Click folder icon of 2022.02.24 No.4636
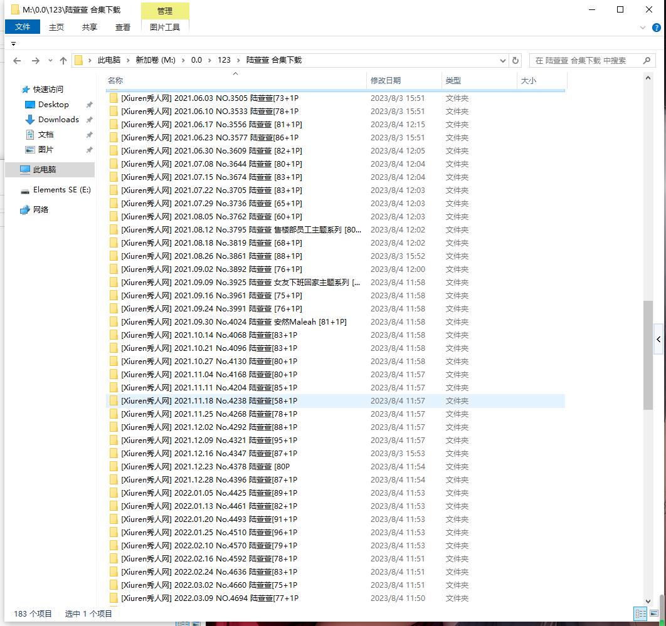 tap(114, 571)
